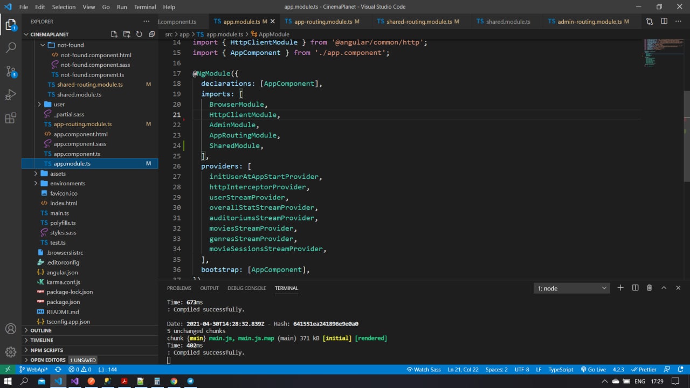The image size is (690, 388).
Task: Refresh the Explorer file tree
Action: 139,34
